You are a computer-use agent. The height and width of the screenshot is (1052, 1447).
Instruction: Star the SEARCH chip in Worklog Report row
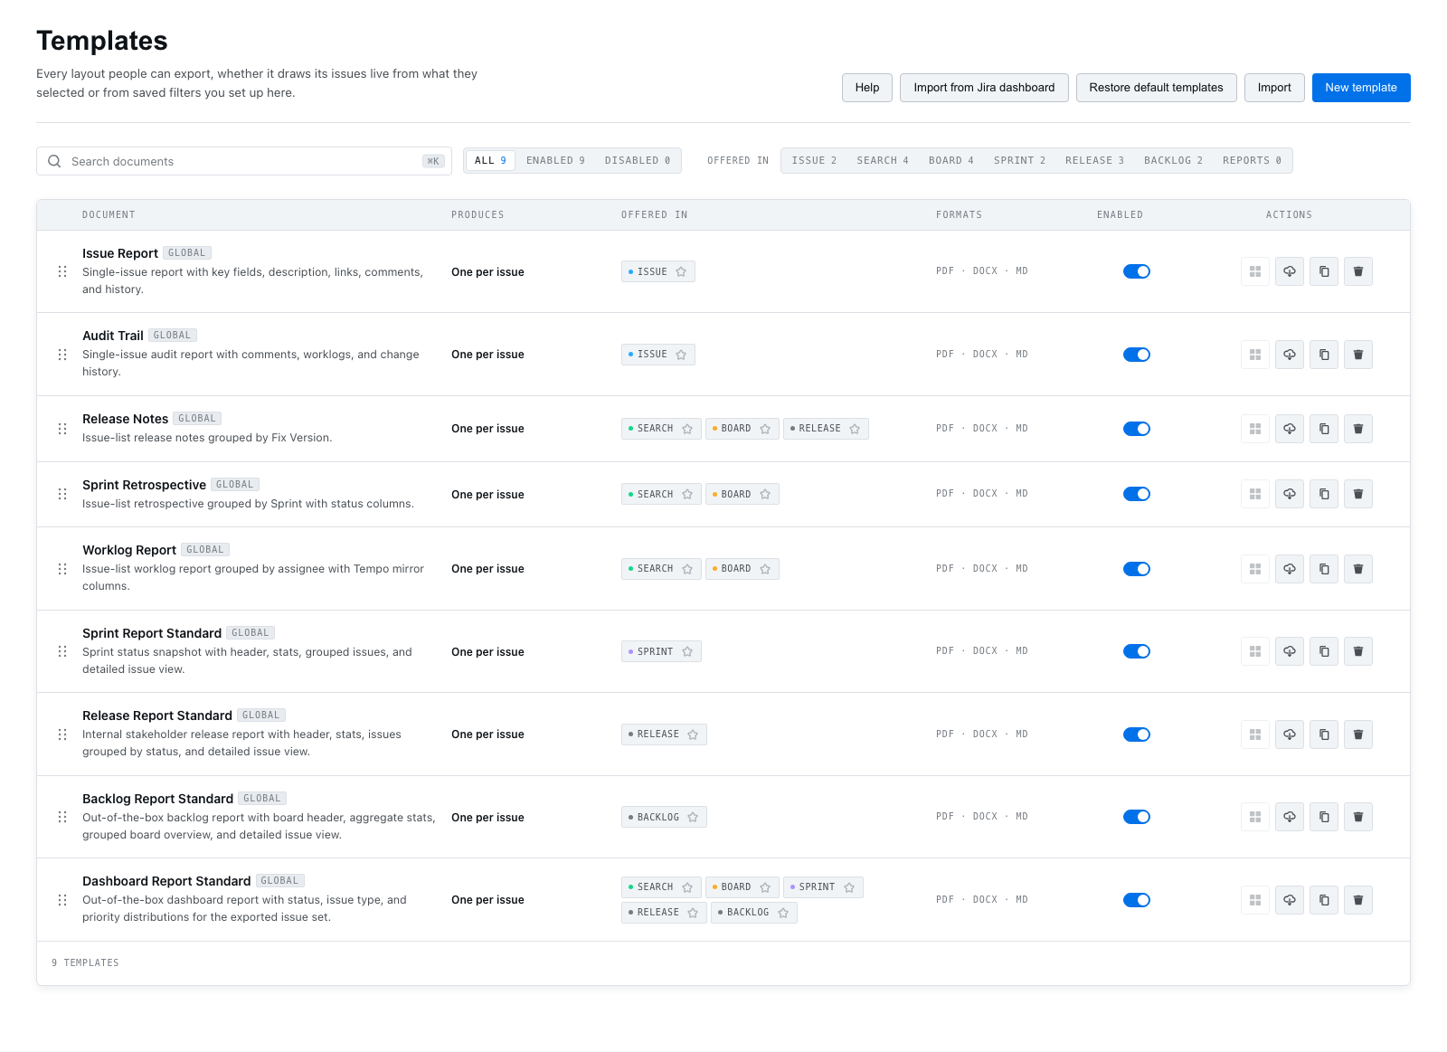(x=687, y=569)
